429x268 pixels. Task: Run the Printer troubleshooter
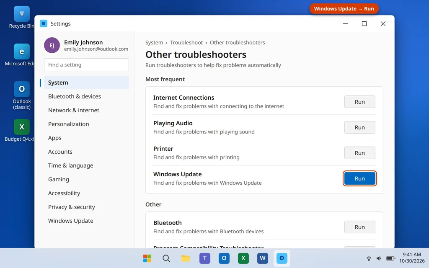click(x=359, y=153)
